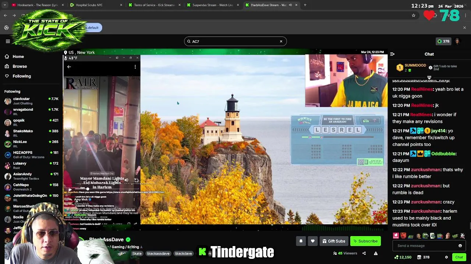
Task: Open clavicular's channel from Following list
Action: click(x=31, y=101)
